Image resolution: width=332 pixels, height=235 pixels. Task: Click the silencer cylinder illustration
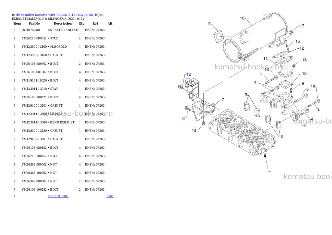[x=255, y=37]
